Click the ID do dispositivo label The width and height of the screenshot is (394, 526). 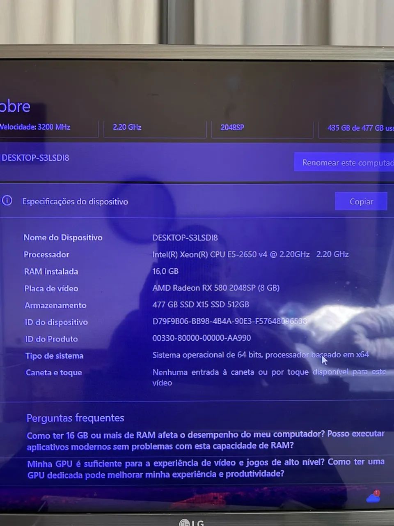[56, 322]
